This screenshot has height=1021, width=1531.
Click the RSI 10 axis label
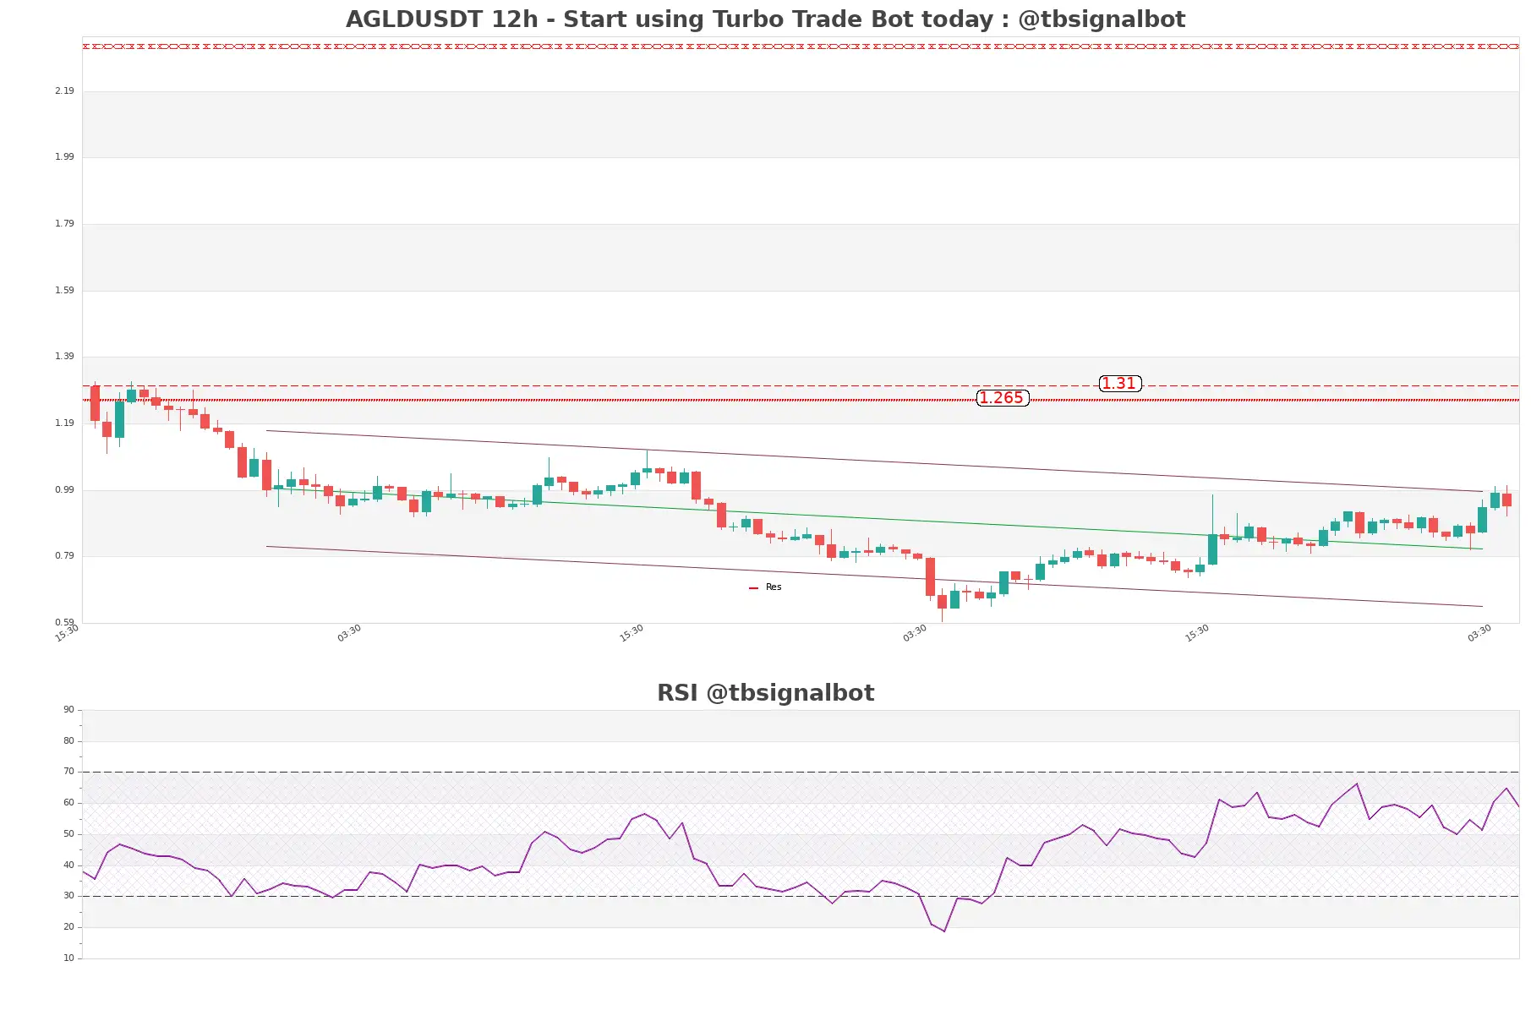point(68,958)
